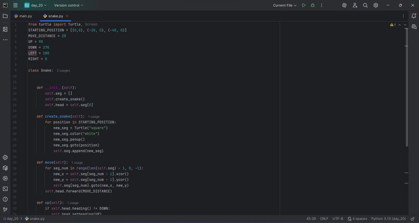This screenshot has height=223, width=419.
Task: Place cursor on highlighted LEFT variable
Action: point(32,53)
